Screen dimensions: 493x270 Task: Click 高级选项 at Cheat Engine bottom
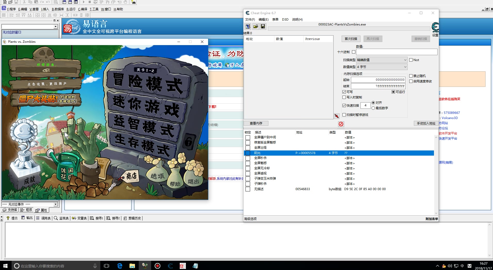tap(250, 219)
